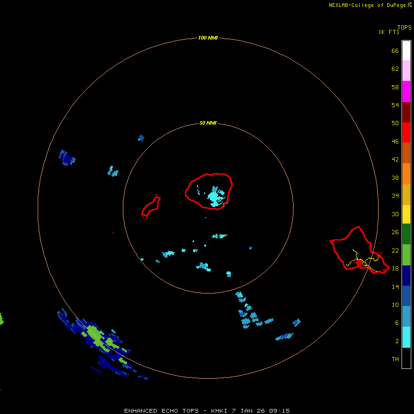Click the "6" legend value

click(397, 322)
